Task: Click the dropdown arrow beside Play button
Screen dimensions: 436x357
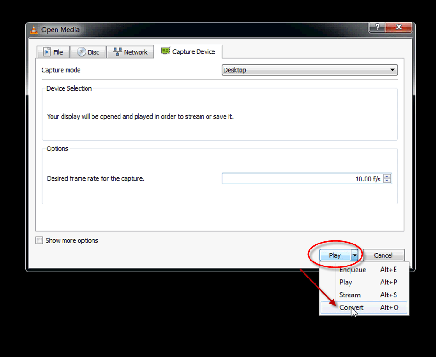Action: click(x=355, y=255)
